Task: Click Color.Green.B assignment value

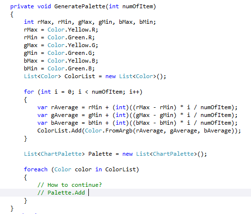Action: pyautogui.click(x=71, y=68)
